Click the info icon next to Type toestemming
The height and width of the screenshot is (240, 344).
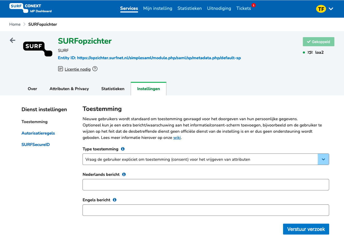coord(123,149)
